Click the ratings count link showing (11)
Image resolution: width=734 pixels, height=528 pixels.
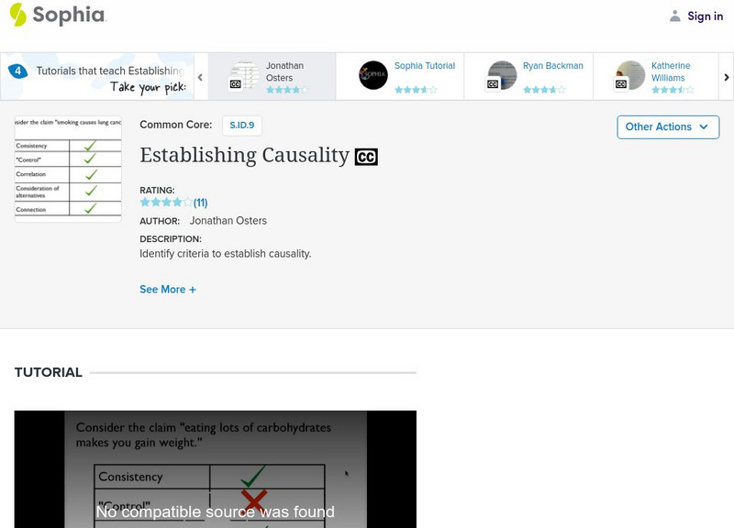click(199, 200)
